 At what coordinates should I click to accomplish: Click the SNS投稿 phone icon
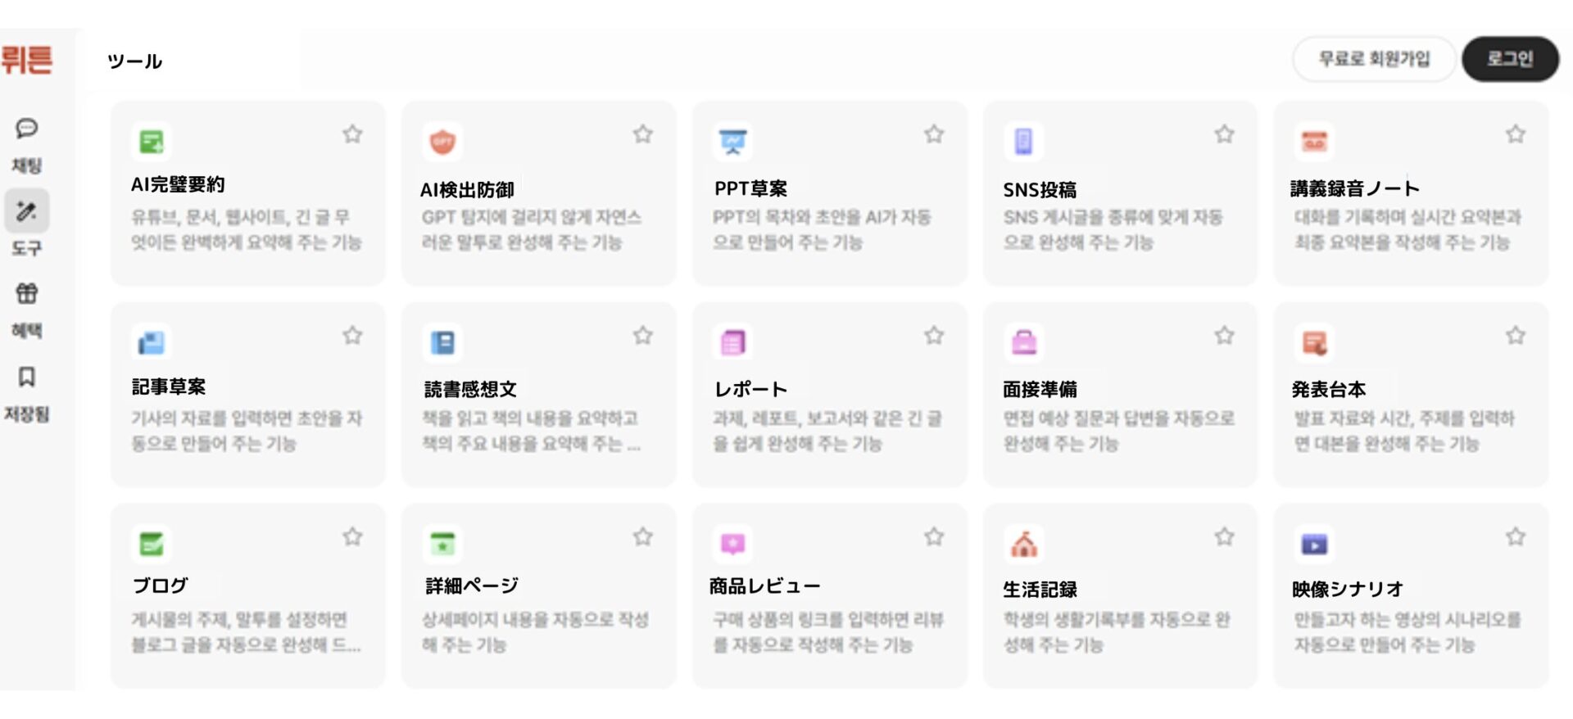tap(1023, 142)
